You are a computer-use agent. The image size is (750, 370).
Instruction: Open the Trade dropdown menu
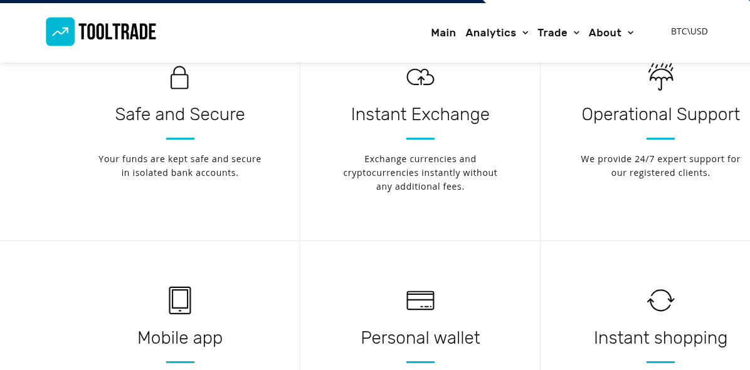553,33
